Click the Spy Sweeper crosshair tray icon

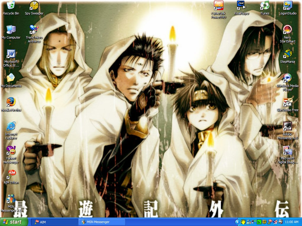(x=264, y=222)
